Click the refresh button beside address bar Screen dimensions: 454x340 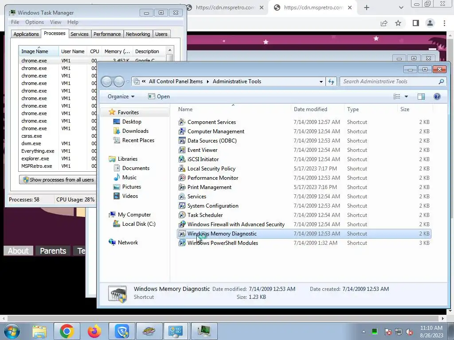coord(331,81)
